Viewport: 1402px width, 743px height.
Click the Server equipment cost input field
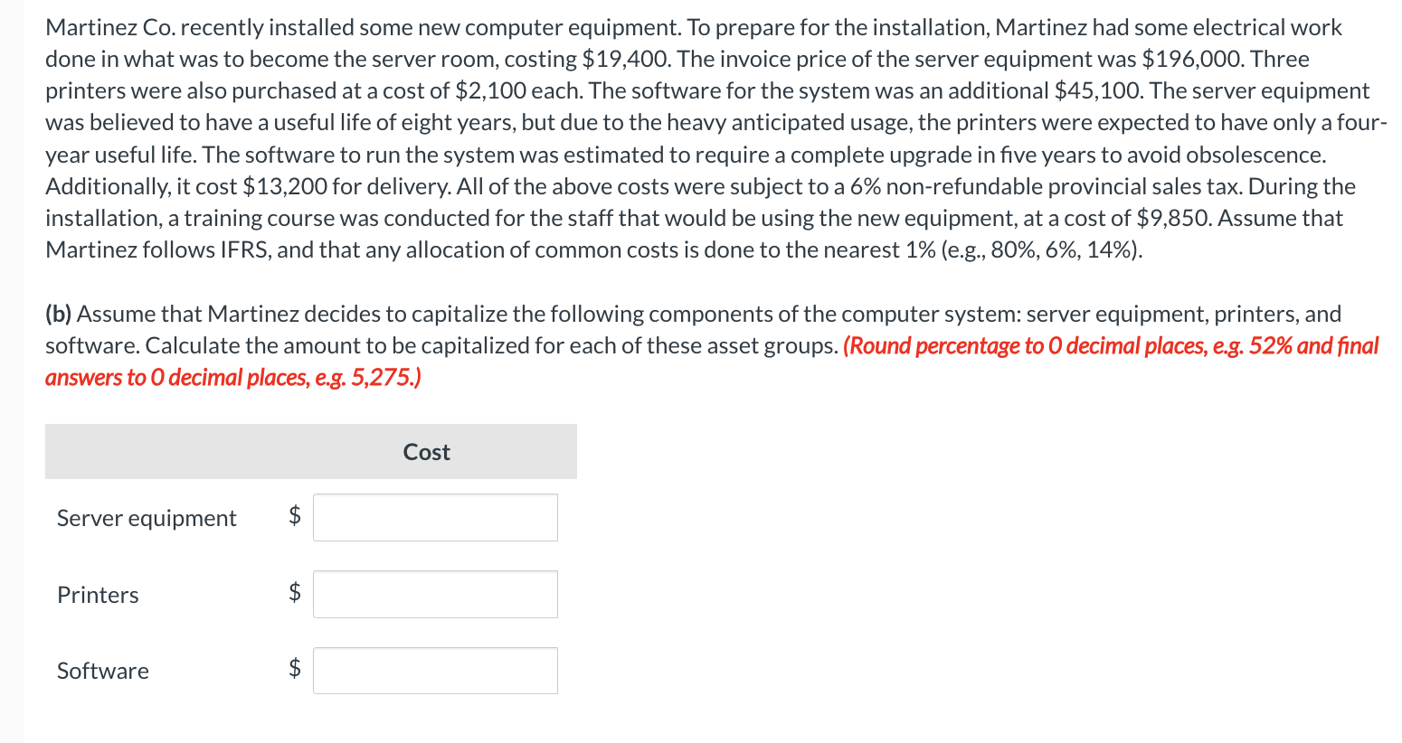pos(435,517)
